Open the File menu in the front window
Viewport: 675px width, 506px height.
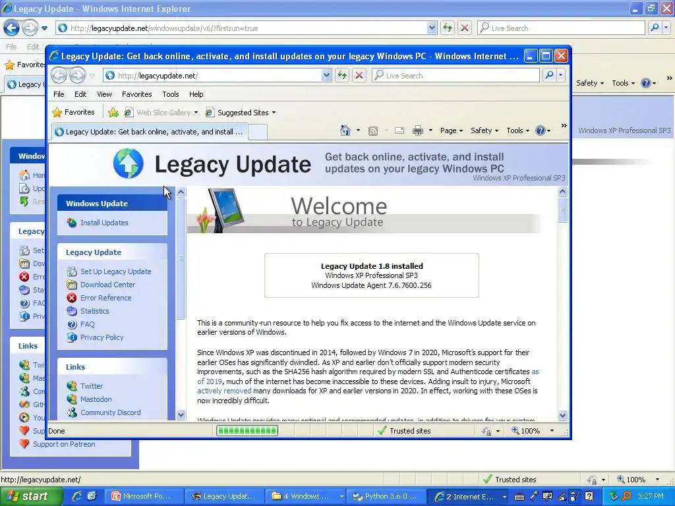pos(59,94)
